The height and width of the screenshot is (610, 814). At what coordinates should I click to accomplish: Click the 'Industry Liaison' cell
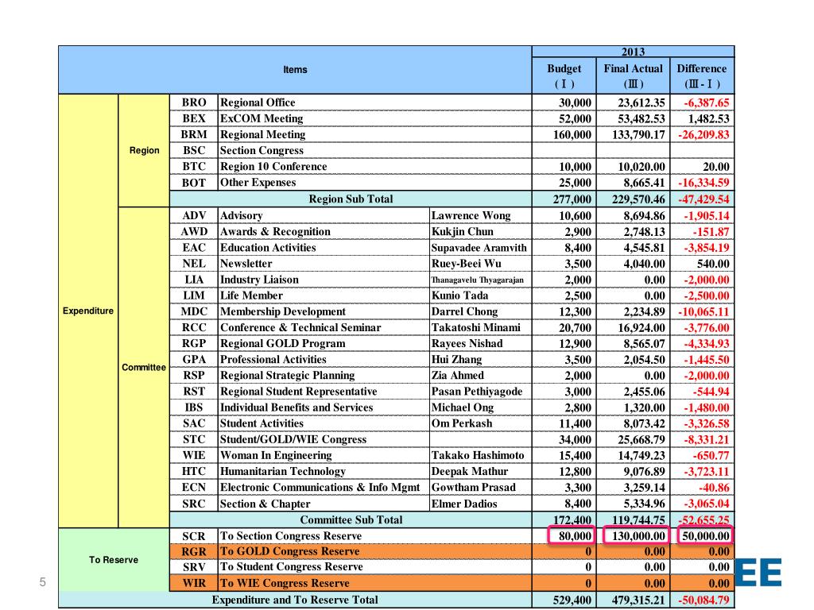coord(324,280)
